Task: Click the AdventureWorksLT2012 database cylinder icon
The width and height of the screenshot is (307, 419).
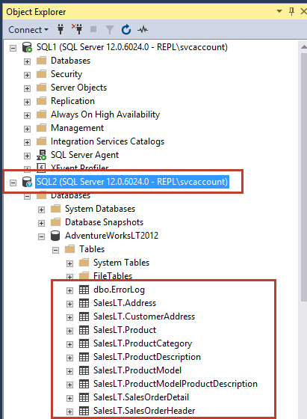Action: pyautogui.click(x=55, y=236)
